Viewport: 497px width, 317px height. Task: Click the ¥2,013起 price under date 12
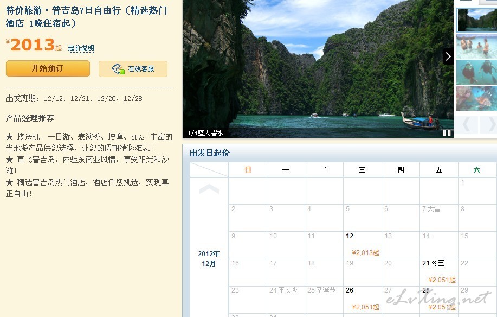point(365,253)
